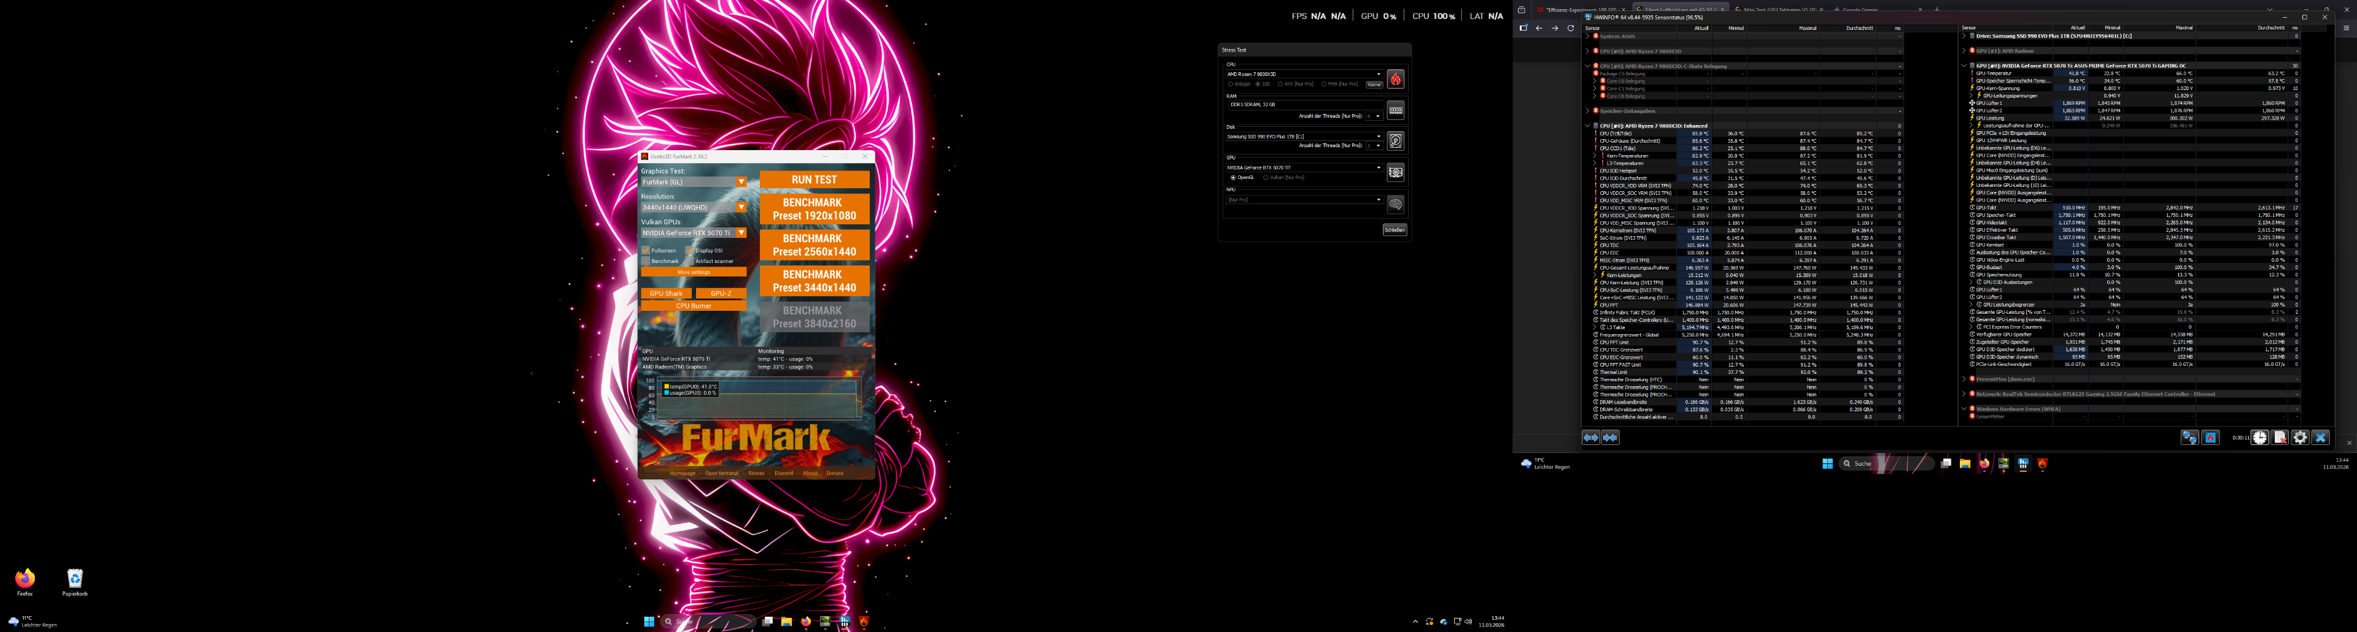Open the Graphics Test dropdown FurMark (GL)
Image resolution: width=2357 pixels, height=632 pixels.
point(694,181)
